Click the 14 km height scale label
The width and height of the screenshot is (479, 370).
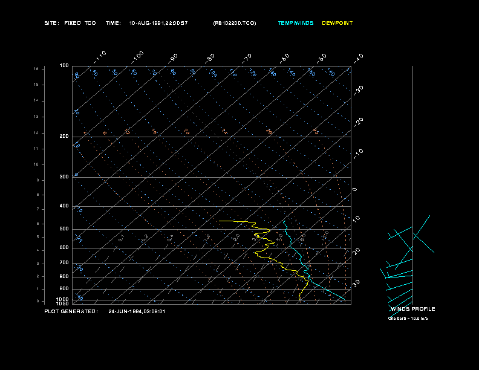point(36,100)
